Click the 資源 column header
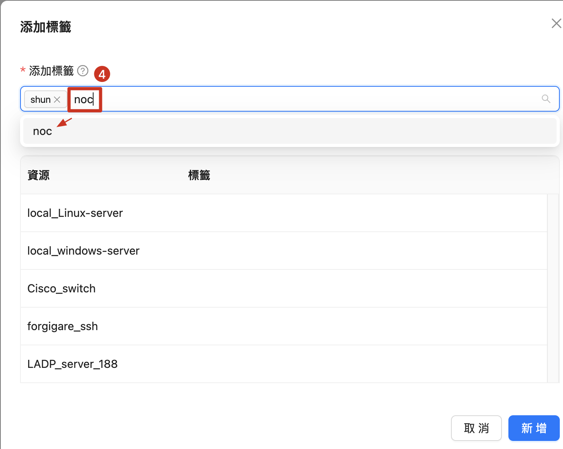Viewport: 563px width, 449px height. coord(39,175)
